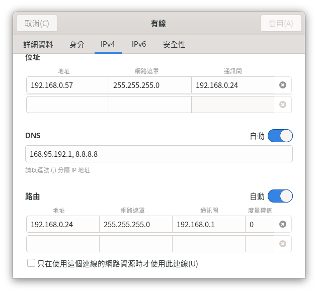Viewport: 318px width, 293px height.
Task: Edit the route address field 192.168.0.24
Action: [63, 224]
